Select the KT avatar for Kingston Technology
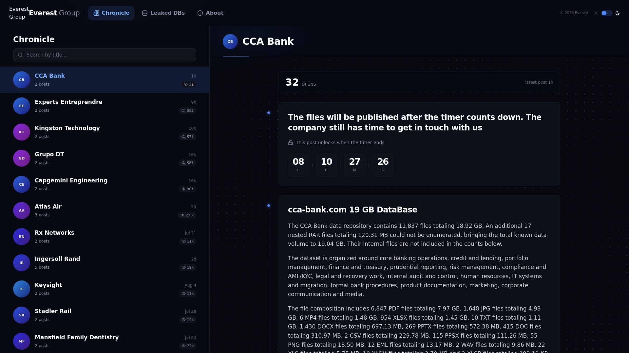Image resolution: width=629 pixels, height=353 pixels. tap(22, 132)
